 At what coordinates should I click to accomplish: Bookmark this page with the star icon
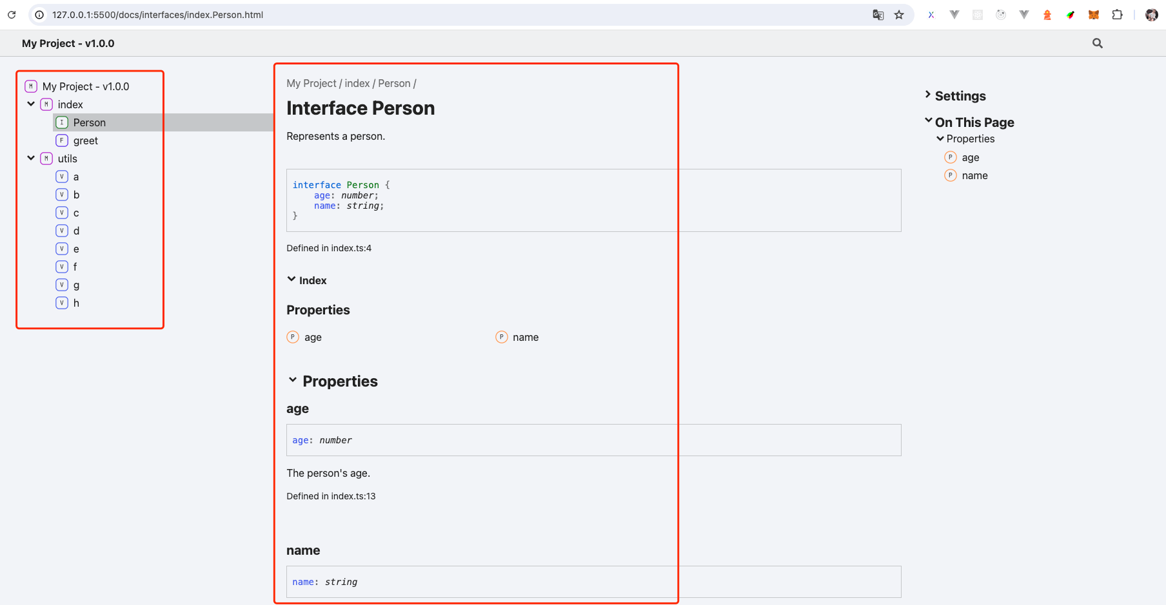tap(899, 15)
